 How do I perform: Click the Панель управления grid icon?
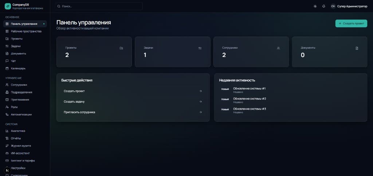pos(7,24)
